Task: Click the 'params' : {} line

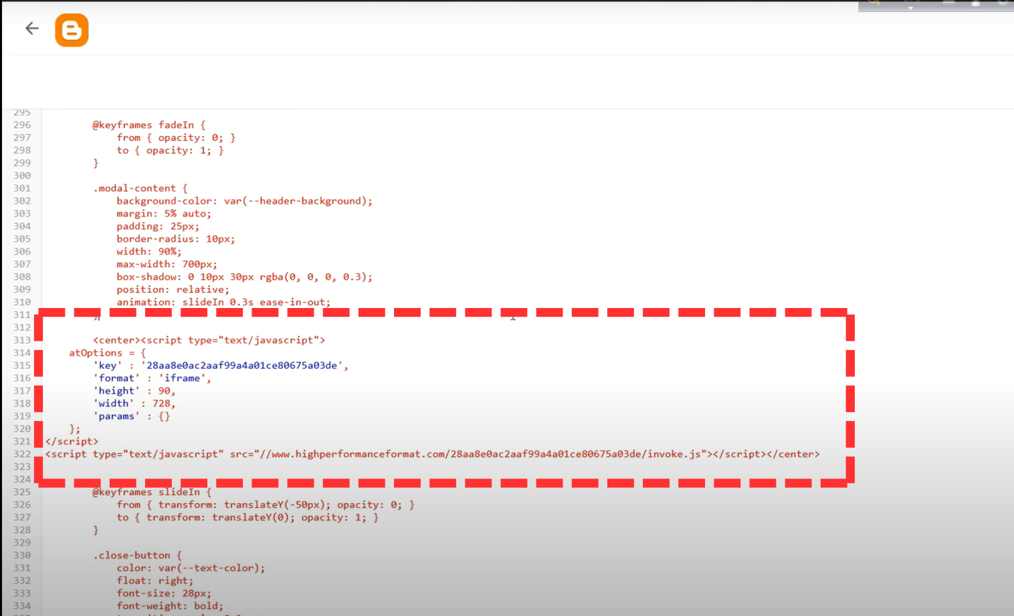Action: (132, 416)
